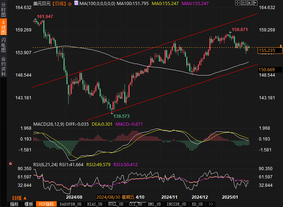Click the jump-to-start axis icon
Viewport: 283px width, 207px height.
[243, 3]
